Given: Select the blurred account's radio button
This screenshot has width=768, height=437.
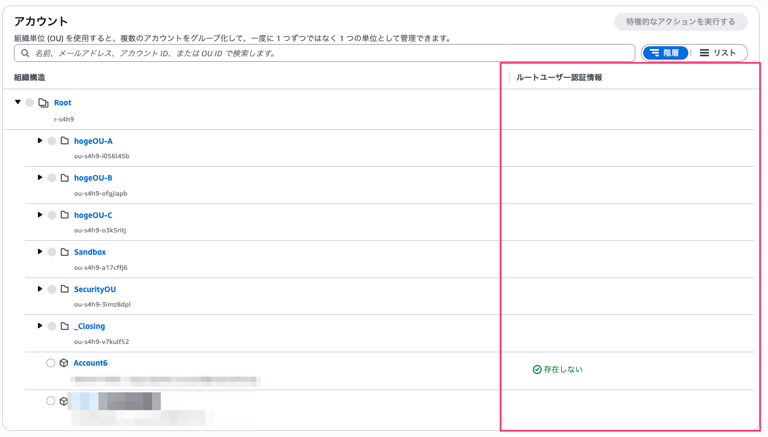Looking at the screenshot, I should point(51,401).
